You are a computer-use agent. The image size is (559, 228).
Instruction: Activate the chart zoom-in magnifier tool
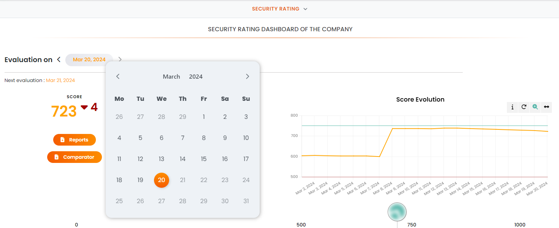click(x=535, y=107)
